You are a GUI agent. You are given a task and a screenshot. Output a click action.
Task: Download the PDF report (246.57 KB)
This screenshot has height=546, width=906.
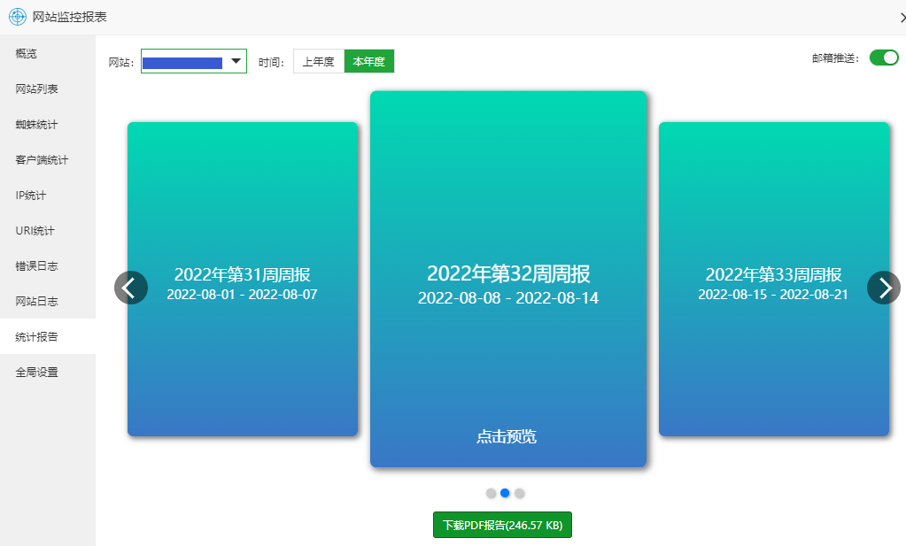(502, 525)
